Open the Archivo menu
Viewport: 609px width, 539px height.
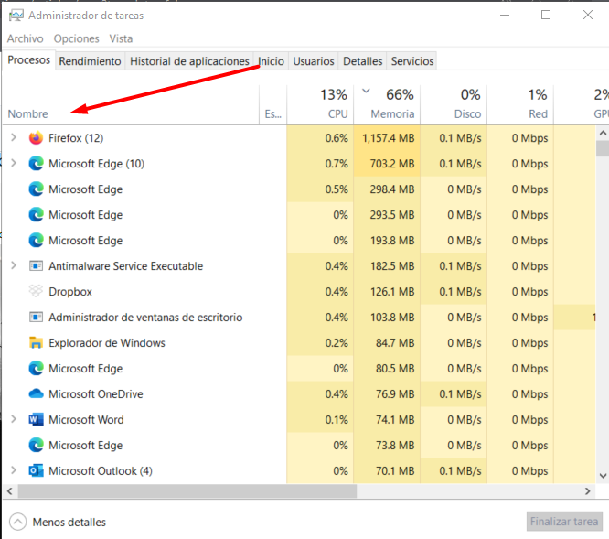coord(26,38)
